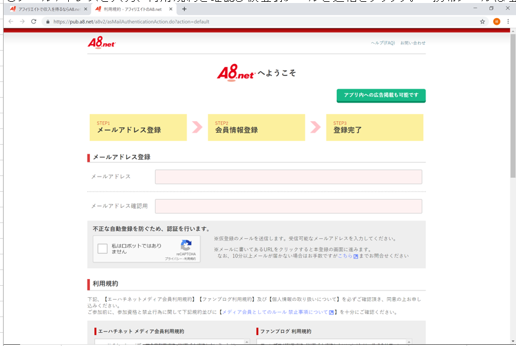Close the 利用規約 tab

coord(170,9)
